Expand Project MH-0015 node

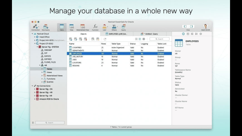[35, 40]
